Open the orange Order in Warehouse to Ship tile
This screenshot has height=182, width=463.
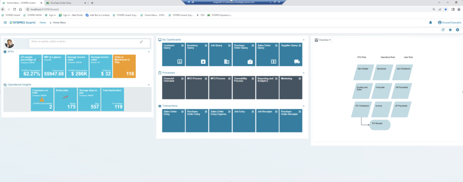coord(124,66)
